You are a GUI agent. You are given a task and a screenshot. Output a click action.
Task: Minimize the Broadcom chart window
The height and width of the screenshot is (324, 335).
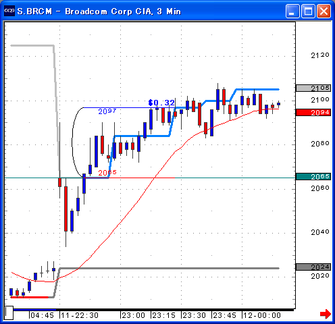[x=292, y=11]
